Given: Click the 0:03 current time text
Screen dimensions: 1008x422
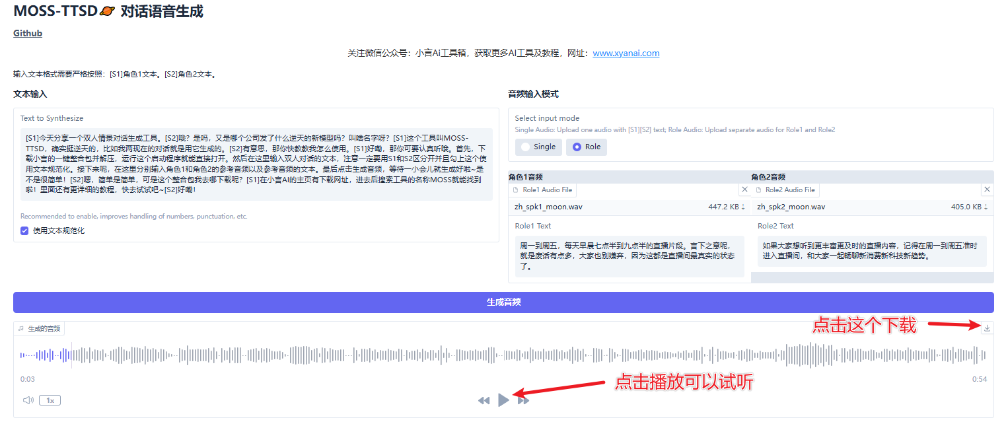Looking at the screenshot, I should click(28, 379).
